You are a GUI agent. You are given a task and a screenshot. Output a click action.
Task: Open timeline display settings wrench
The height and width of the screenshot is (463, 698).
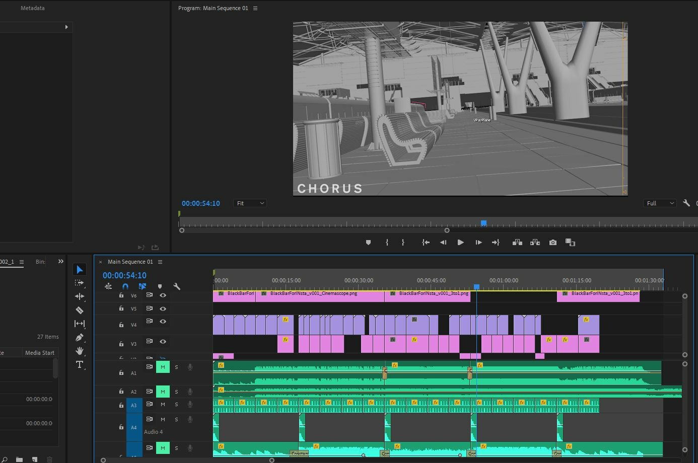[177, 286]
